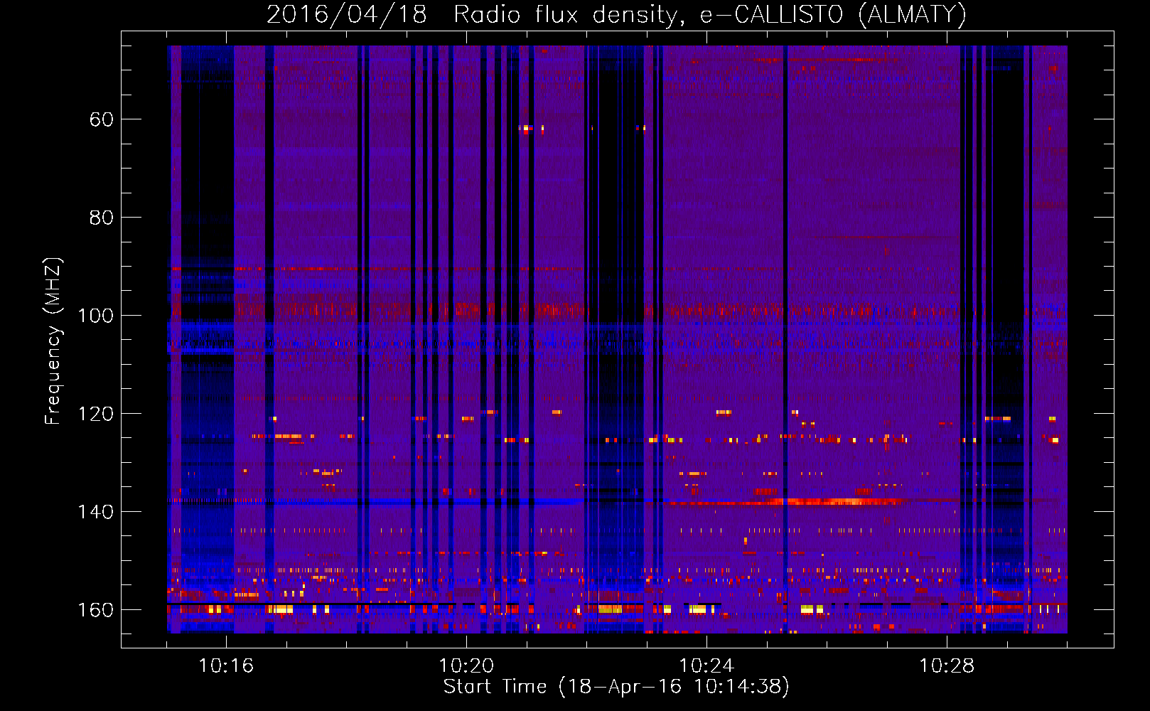Screen dimensions: 1150x711
Task: Click the 'Frequency (MHZ)' axis label
Action: click(x=53, y=341)
